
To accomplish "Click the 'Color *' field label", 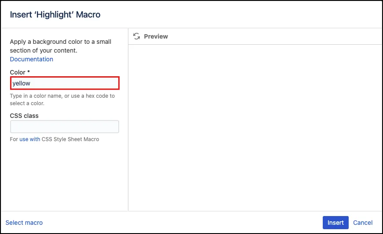I will (20, 72).
